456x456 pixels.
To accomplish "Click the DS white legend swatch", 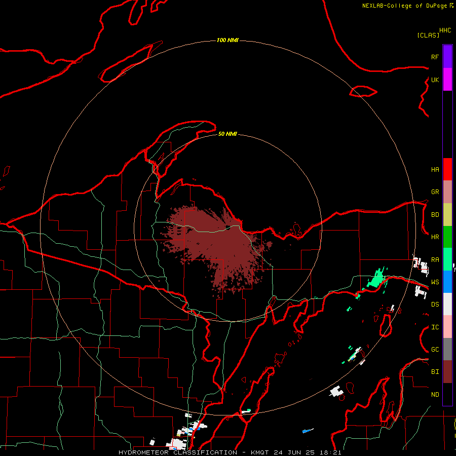I will (447, 304).
